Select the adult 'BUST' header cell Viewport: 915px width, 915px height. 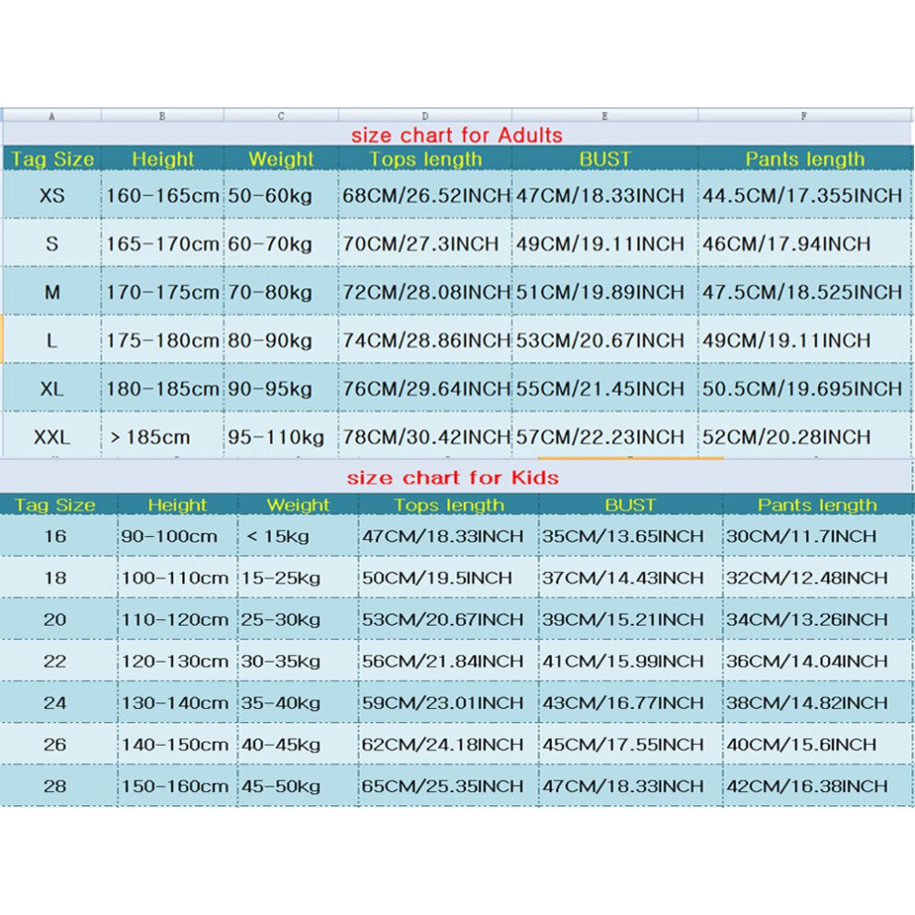click(604, 159)
